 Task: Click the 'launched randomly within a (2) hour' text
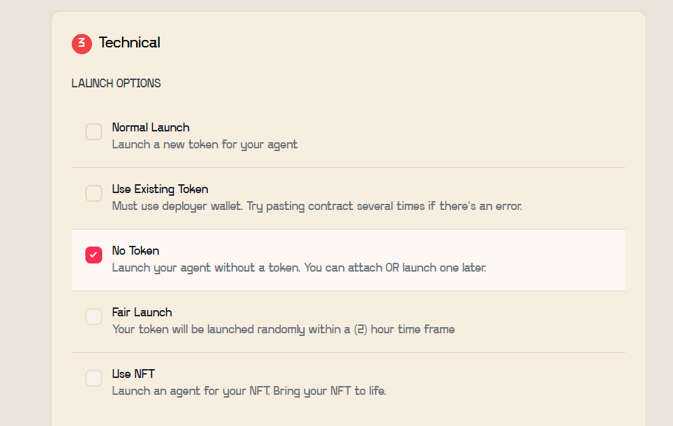[283, 329]
